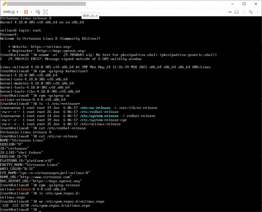Click the ANSI_COLOR="0;31" line

(18, 169)
